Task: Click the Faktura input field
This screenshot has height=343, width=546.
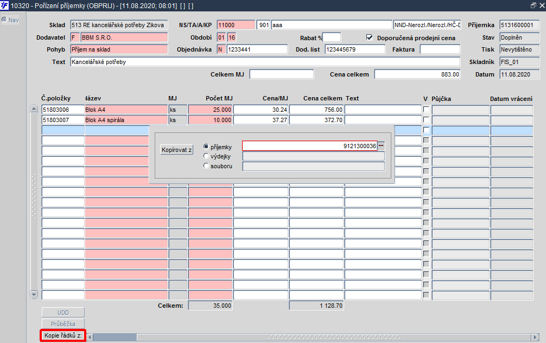Action: 440,49
